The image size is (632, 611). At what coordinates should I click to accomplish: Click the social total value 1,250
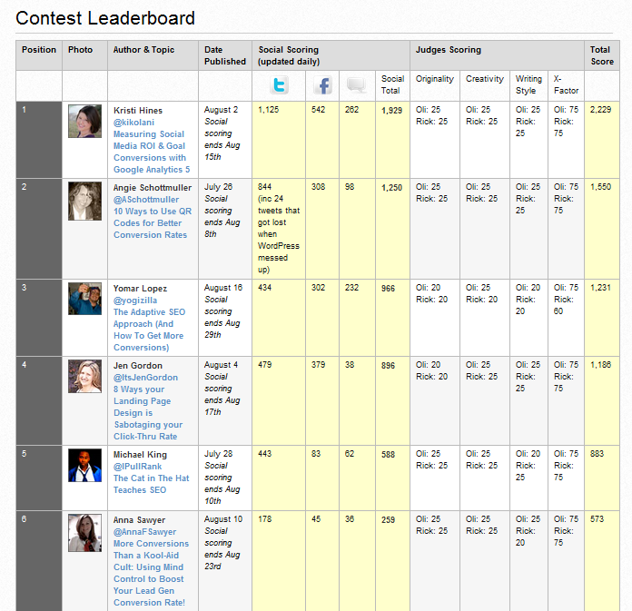pyautogui.click(x=391, y=188)
